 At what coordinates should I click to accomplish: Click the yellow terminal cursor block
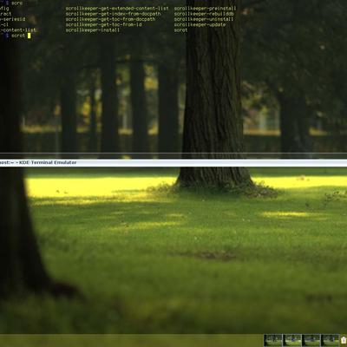point(29,36)
